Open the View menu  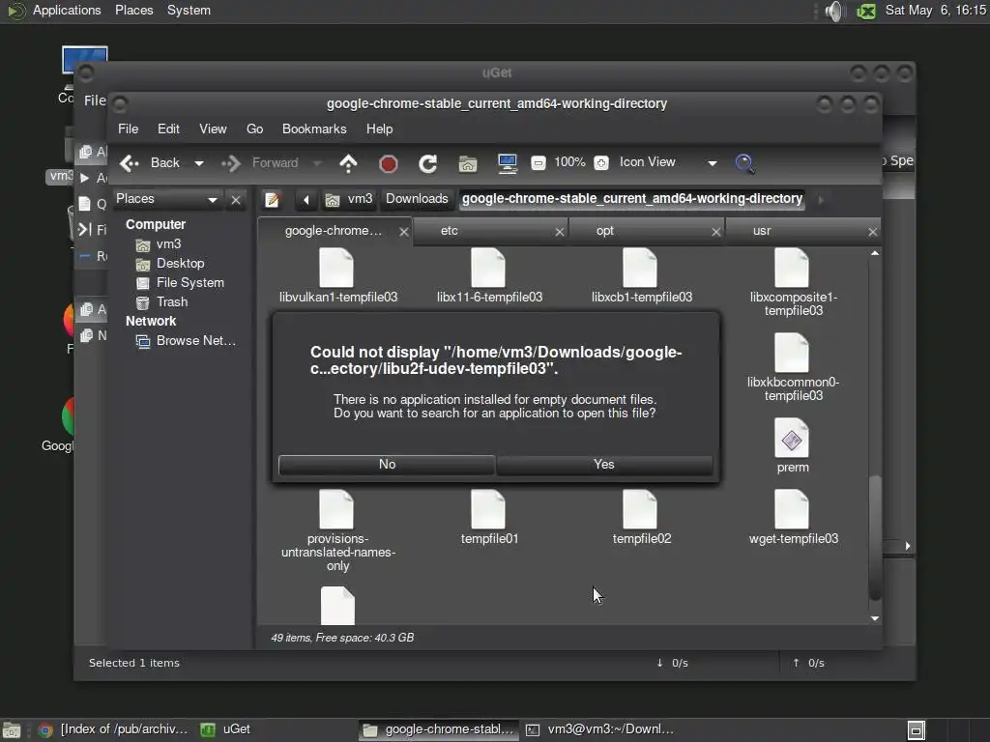tap(213, 128)
